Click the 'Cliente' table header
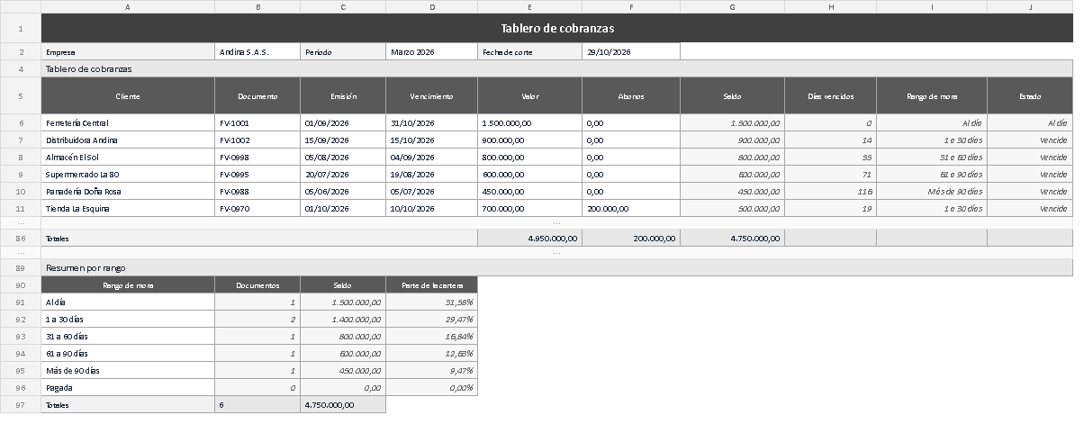Image resolution: width=1084 pixels, height=424 pixels. click(128, 95)
